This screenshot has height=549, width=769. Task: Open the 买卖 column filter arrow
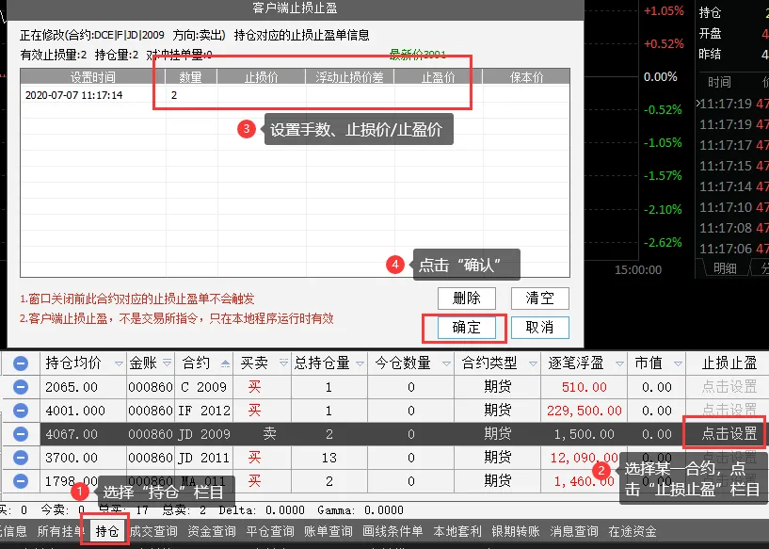[x=283, y=363]
